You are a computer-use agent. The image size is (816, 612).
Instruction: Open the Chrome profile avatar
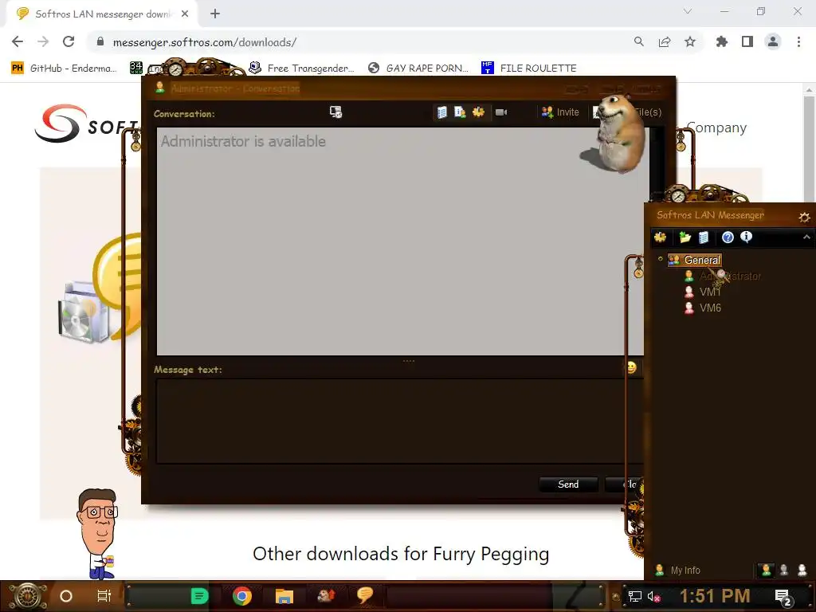[x=773, y=41]
